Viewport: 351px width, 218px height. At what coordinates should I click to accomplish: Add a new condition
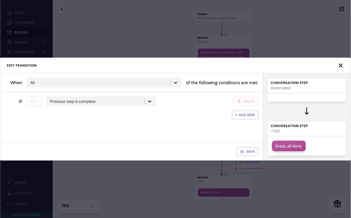click(245, 115)
